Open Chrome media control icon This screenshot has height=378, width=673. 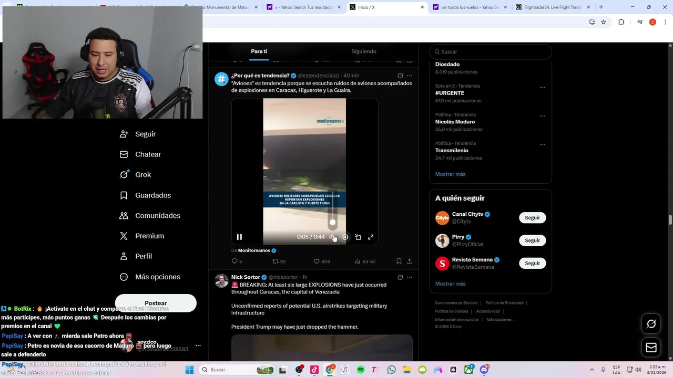tap(640, 22)
